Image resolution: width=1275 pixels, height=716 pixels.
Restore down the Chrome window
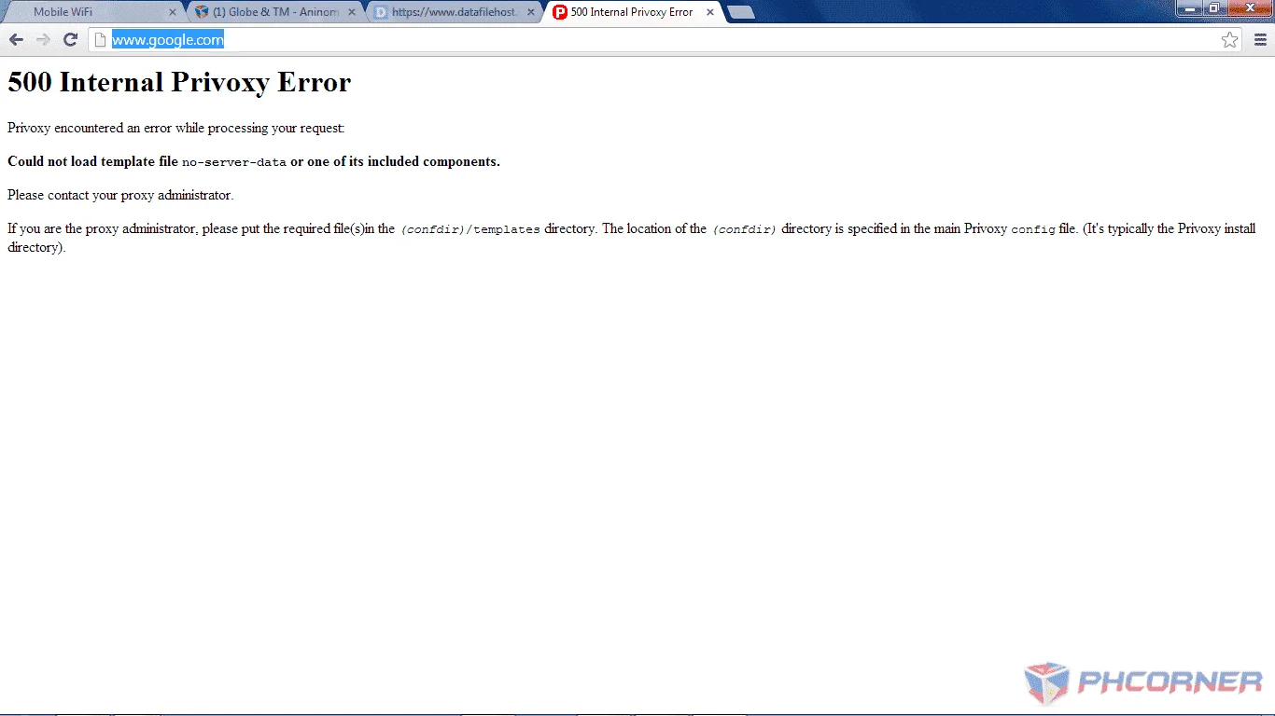pyautogui.click(x=1213, y=8)
